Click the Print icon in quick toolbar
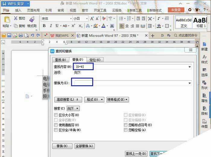 pos(21,35)
